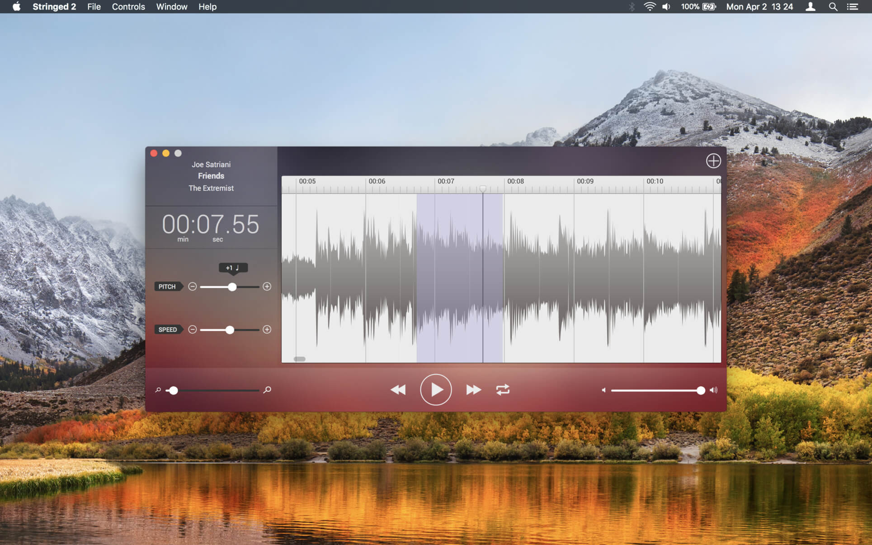Open Spotlight search in the menu bar
The image size is (872, 545).
pos(833,7)
